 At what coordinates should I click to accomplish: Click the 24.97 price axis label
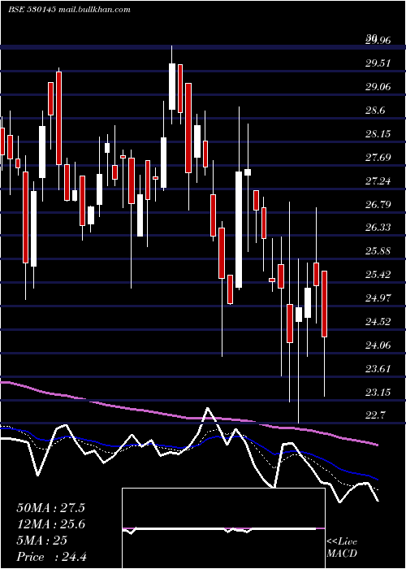pos(378,298)
